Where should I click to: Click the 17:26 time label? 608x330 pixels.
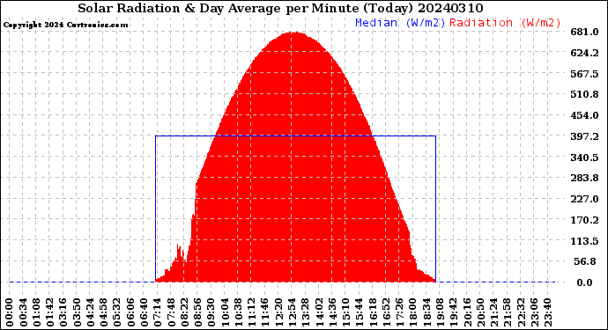400,312
